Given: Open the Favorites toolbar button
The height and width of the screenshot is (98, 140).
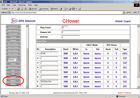Looking at the screenshot, I should (44, 9).
